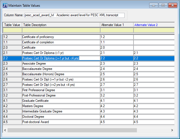
Task: Click the filter cell under Table Description
Action: pyautogui.click(x=61, y=30)
